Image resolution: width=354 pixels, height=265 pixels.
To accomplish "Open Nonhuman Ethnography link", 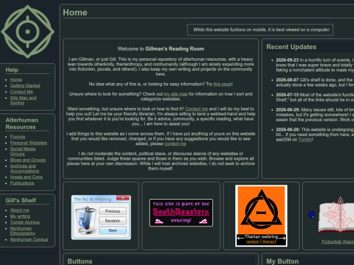I will (x=22, y=231).
